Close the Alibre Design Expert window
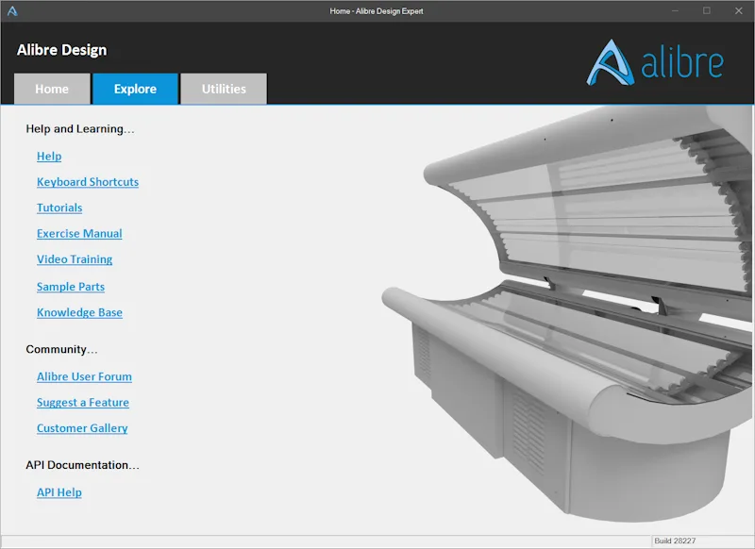The height and width of the screenshot is (549, 755). tap(739, 10)
